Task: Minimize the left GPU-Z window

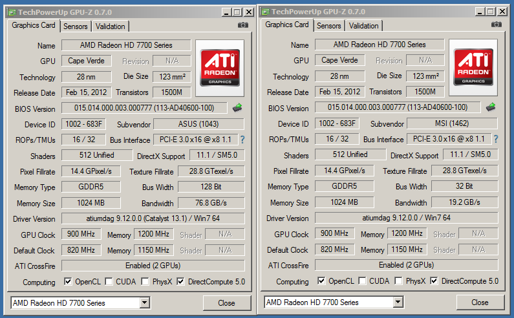Action: (226, 12)
